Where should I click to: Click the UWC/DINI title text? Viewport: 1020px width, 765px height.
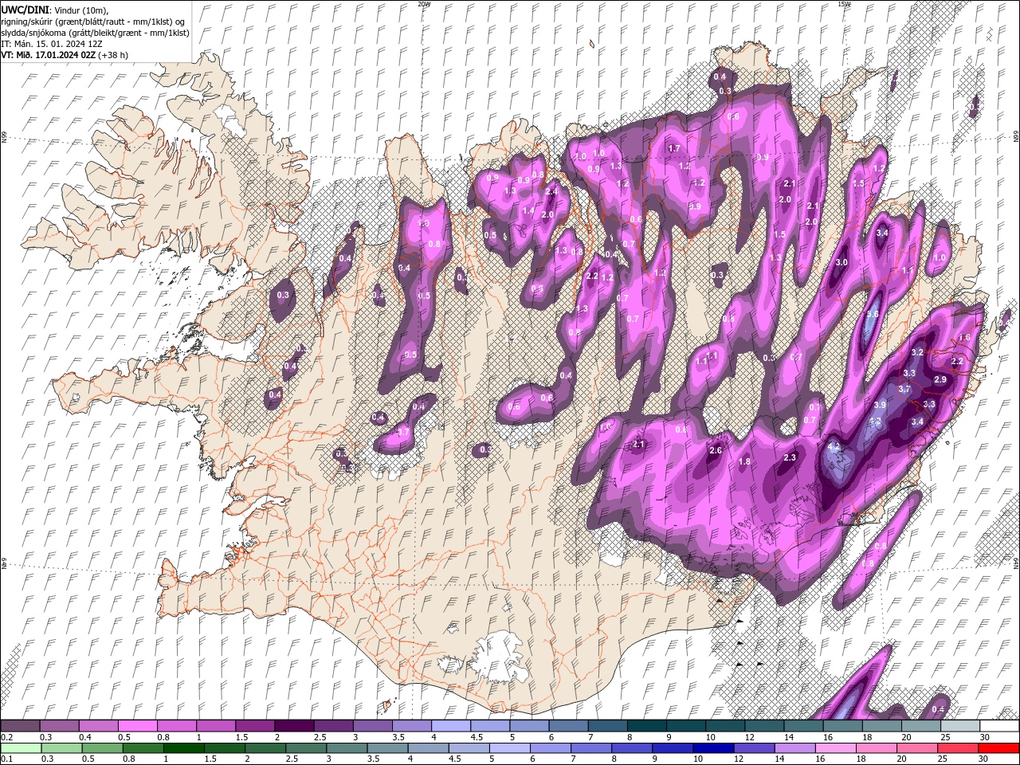pyautogui.click(x=26, y=9)
